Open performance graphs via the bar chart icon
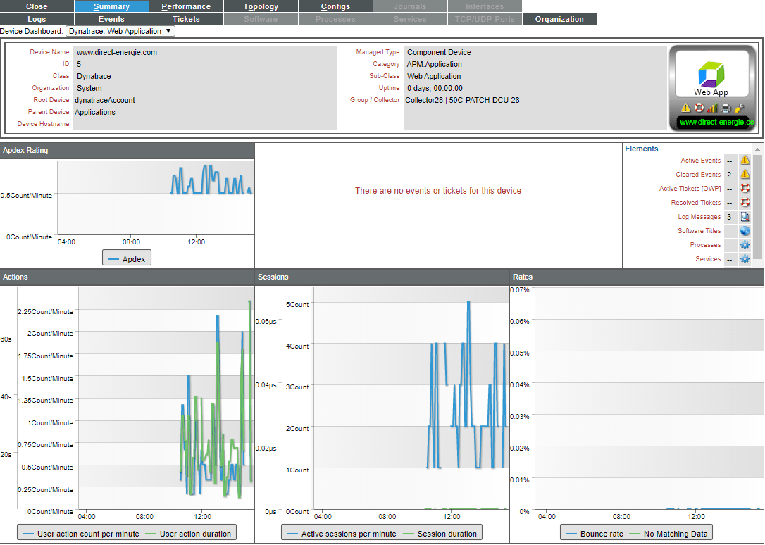The image size is (765, 545). 712,108
